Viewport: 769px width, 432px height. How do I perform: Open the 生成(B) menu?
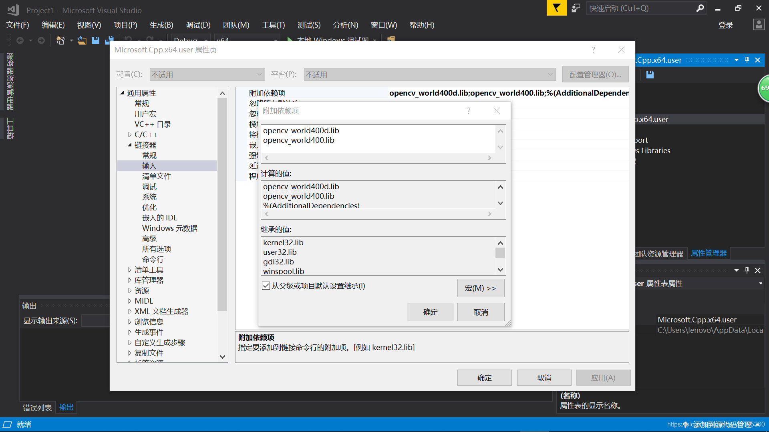point(161,25)
